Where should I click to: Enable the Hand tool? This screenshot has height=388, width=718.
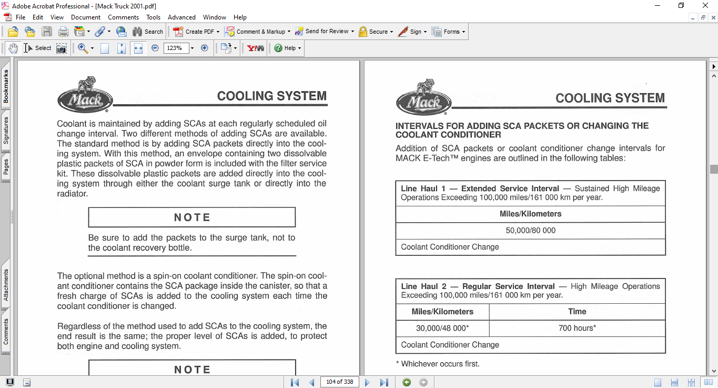click(x=13, y=48)
